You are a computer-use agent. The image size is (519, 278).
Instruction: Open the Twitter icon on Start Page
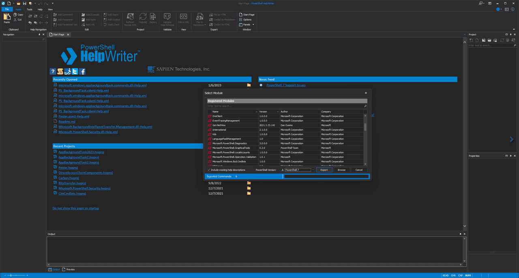coord(75,71)
